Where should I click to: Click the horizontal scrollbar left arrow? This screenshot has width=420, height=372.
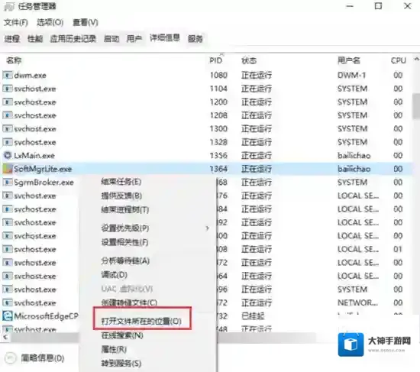(x=5, y=337)
